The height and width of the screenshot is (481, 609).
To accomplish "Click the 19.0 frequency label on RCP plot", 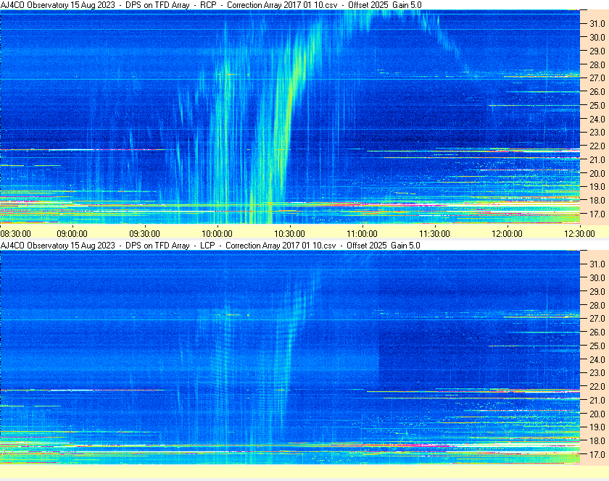I will point(597,187).
